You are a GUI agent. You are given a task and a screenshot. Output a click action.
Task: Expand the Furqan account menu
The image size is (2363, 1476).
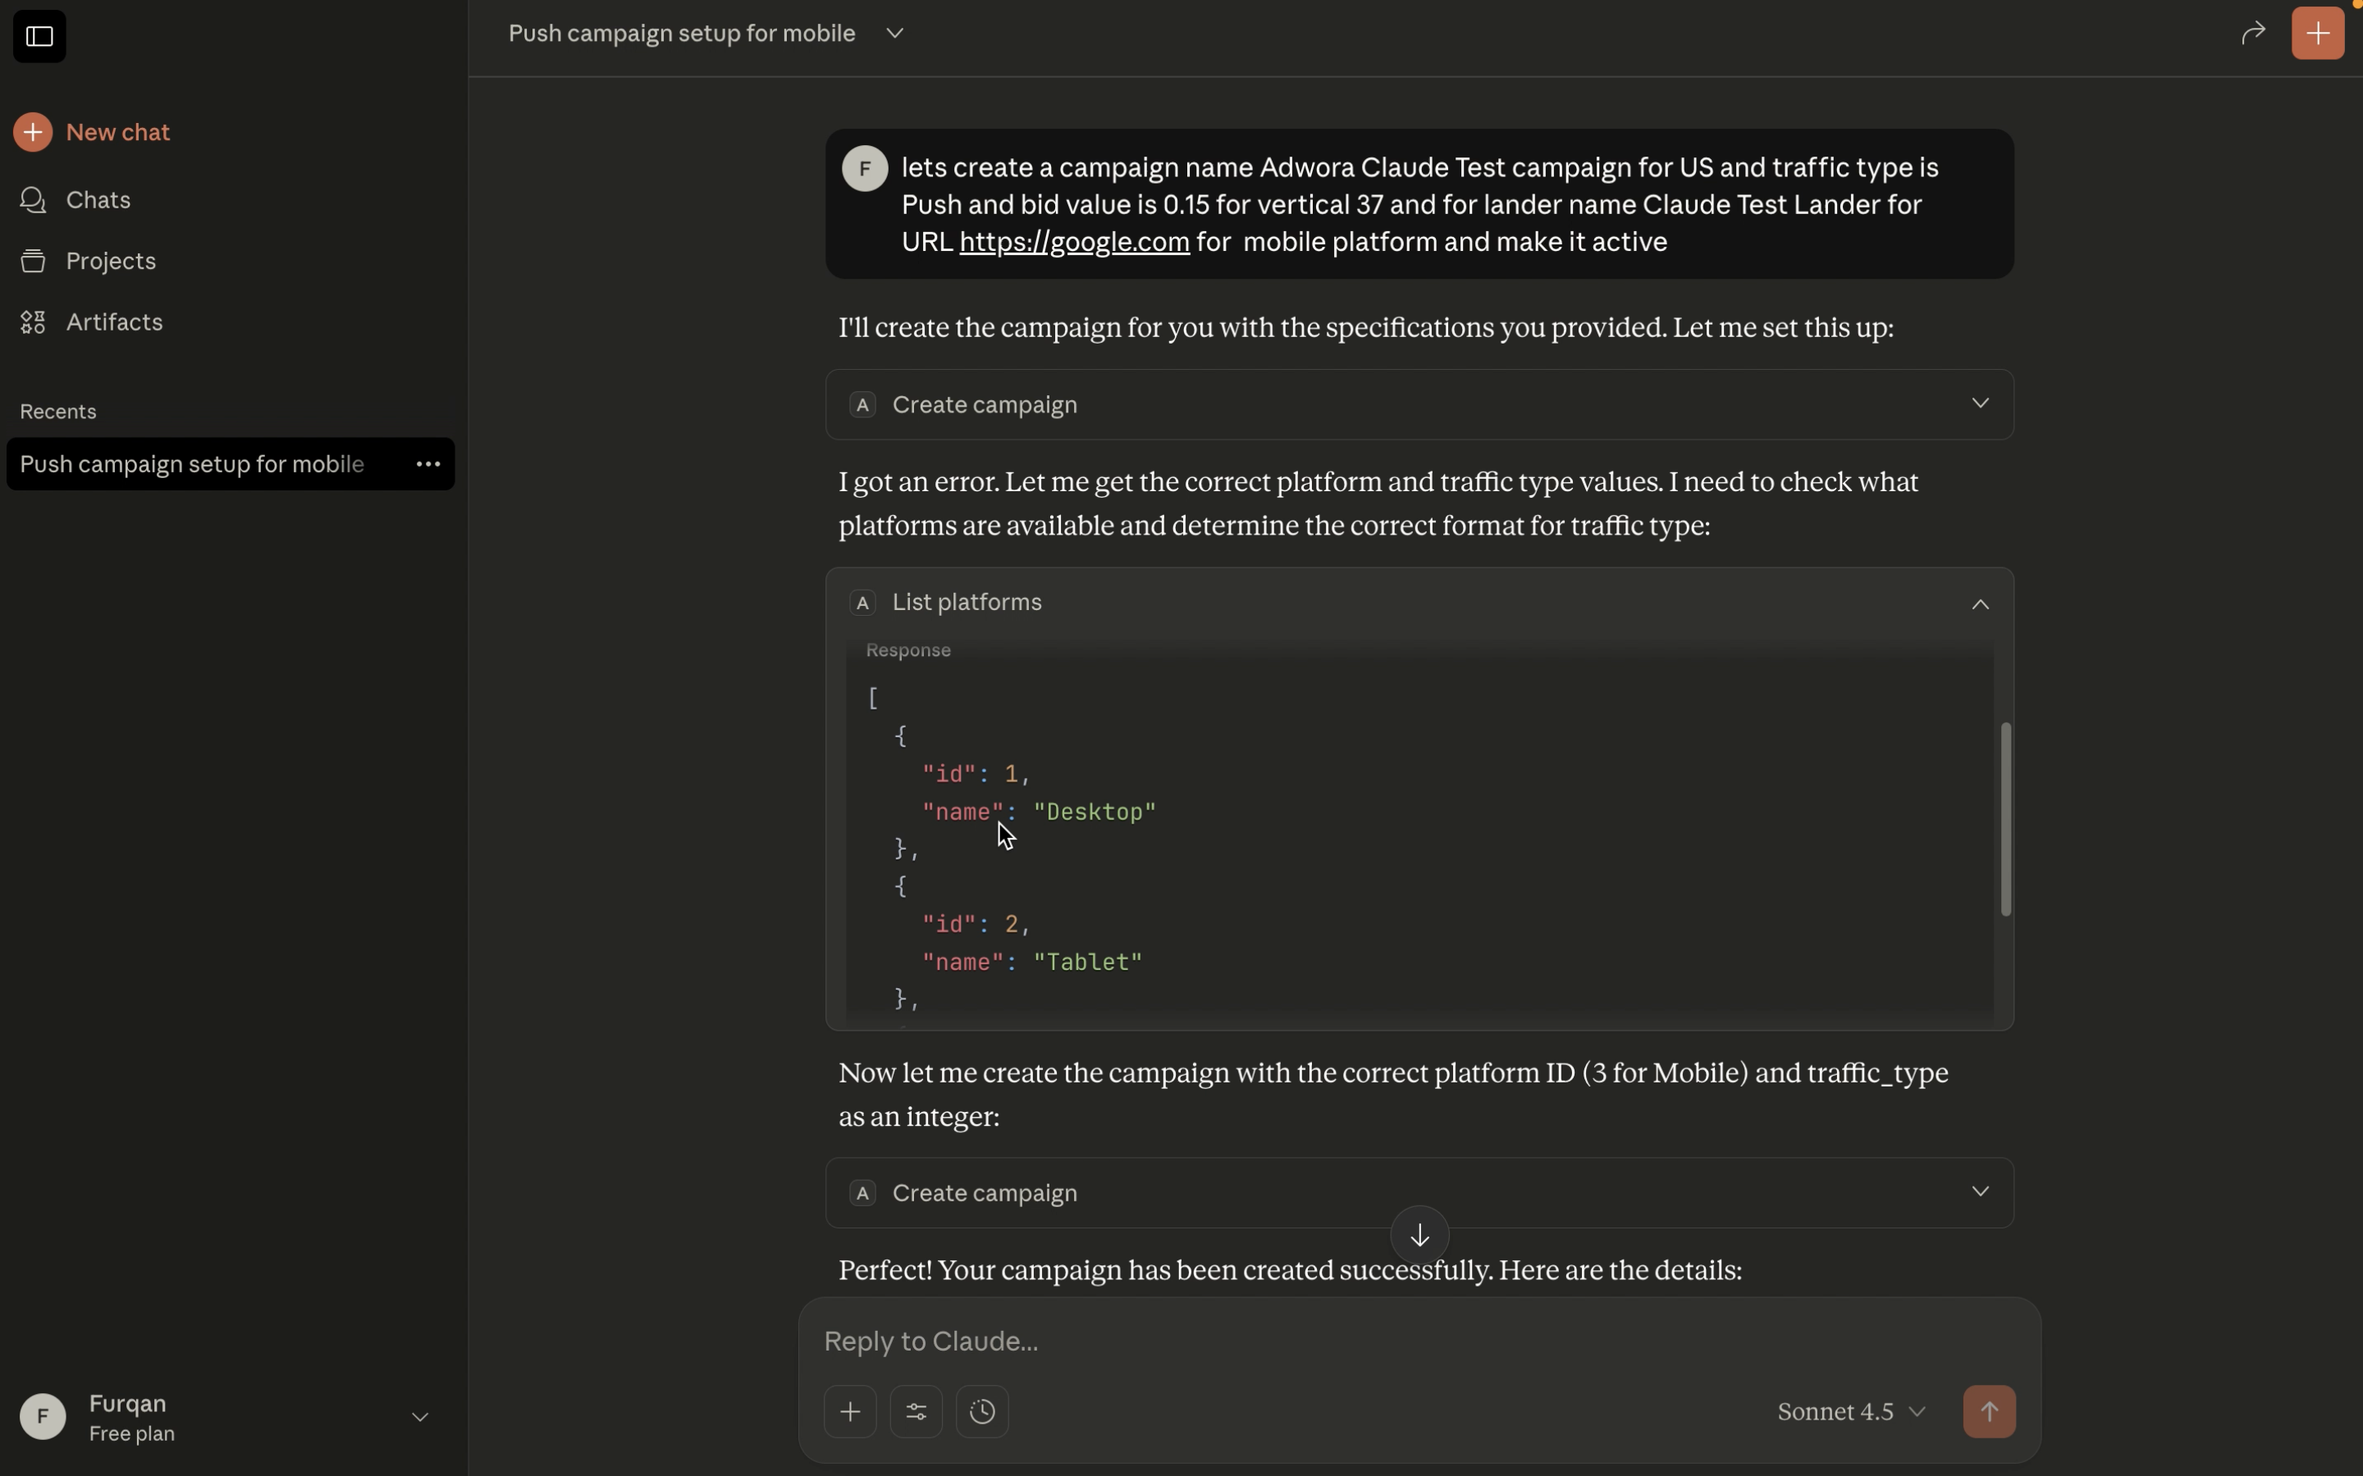coord(420,1418)
